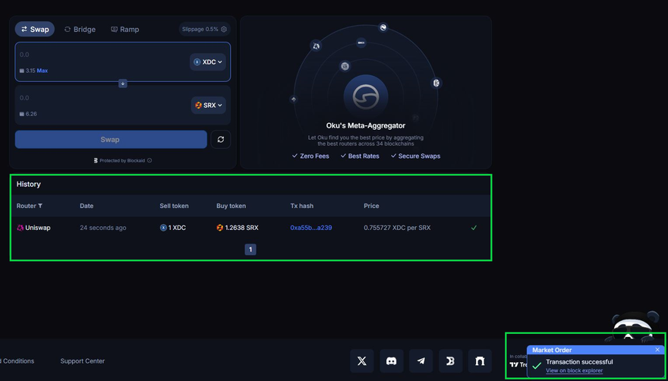This screenshot has width=668, height=381.
Task: Click the arch-shaped icon in footer
Action: [480, 361]
